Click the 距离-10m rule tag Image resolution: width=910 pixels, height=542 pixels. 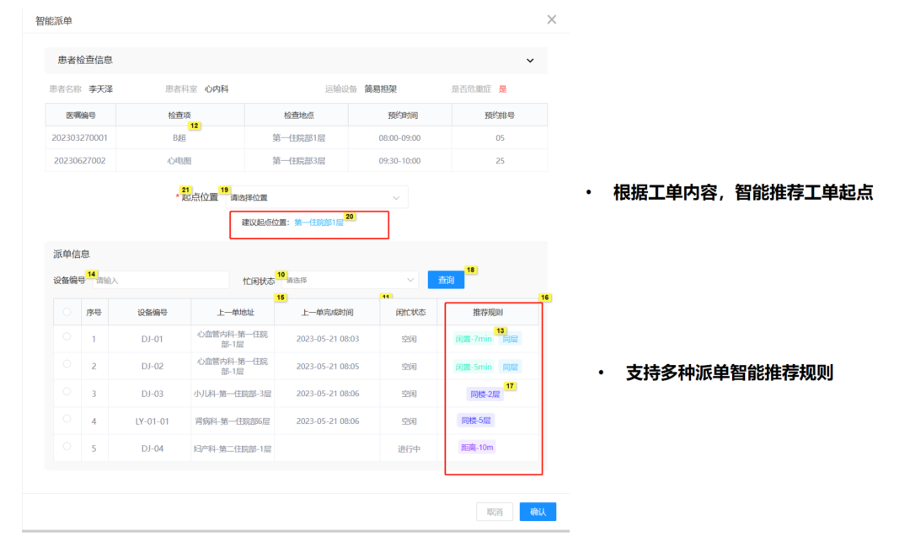pyautogui.click(x=477, y=448)
